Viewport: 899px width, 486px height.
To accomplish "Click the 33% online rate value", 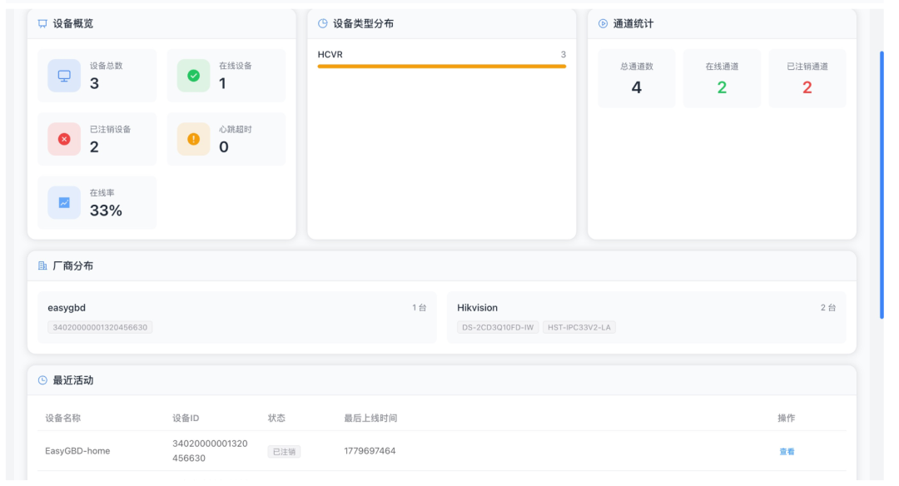I will pyautogui.click(x=106, y=211).
